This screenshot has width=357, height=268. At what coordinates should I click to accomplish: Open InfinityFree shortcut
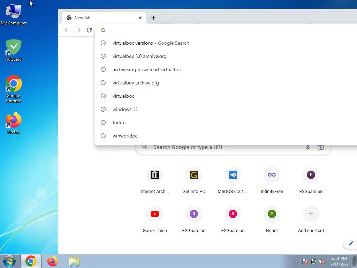[x=272, y=181]
